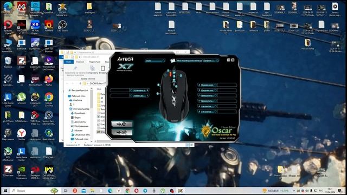This screenshot has width=347, height=195.
Task: Select OneDrive in Explorer navigation pane
Action: tap(75, 100)
